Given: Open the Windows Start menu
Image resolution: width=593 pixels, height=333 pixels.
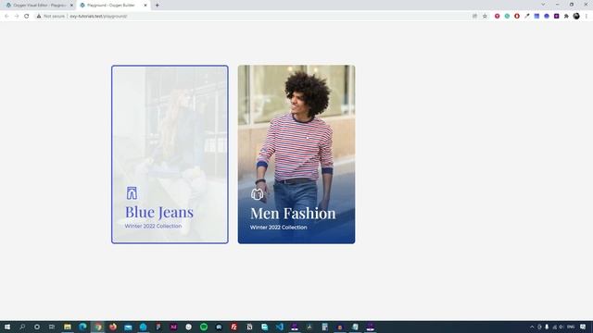Looking at the screenshot, I should tap(7, 327).
